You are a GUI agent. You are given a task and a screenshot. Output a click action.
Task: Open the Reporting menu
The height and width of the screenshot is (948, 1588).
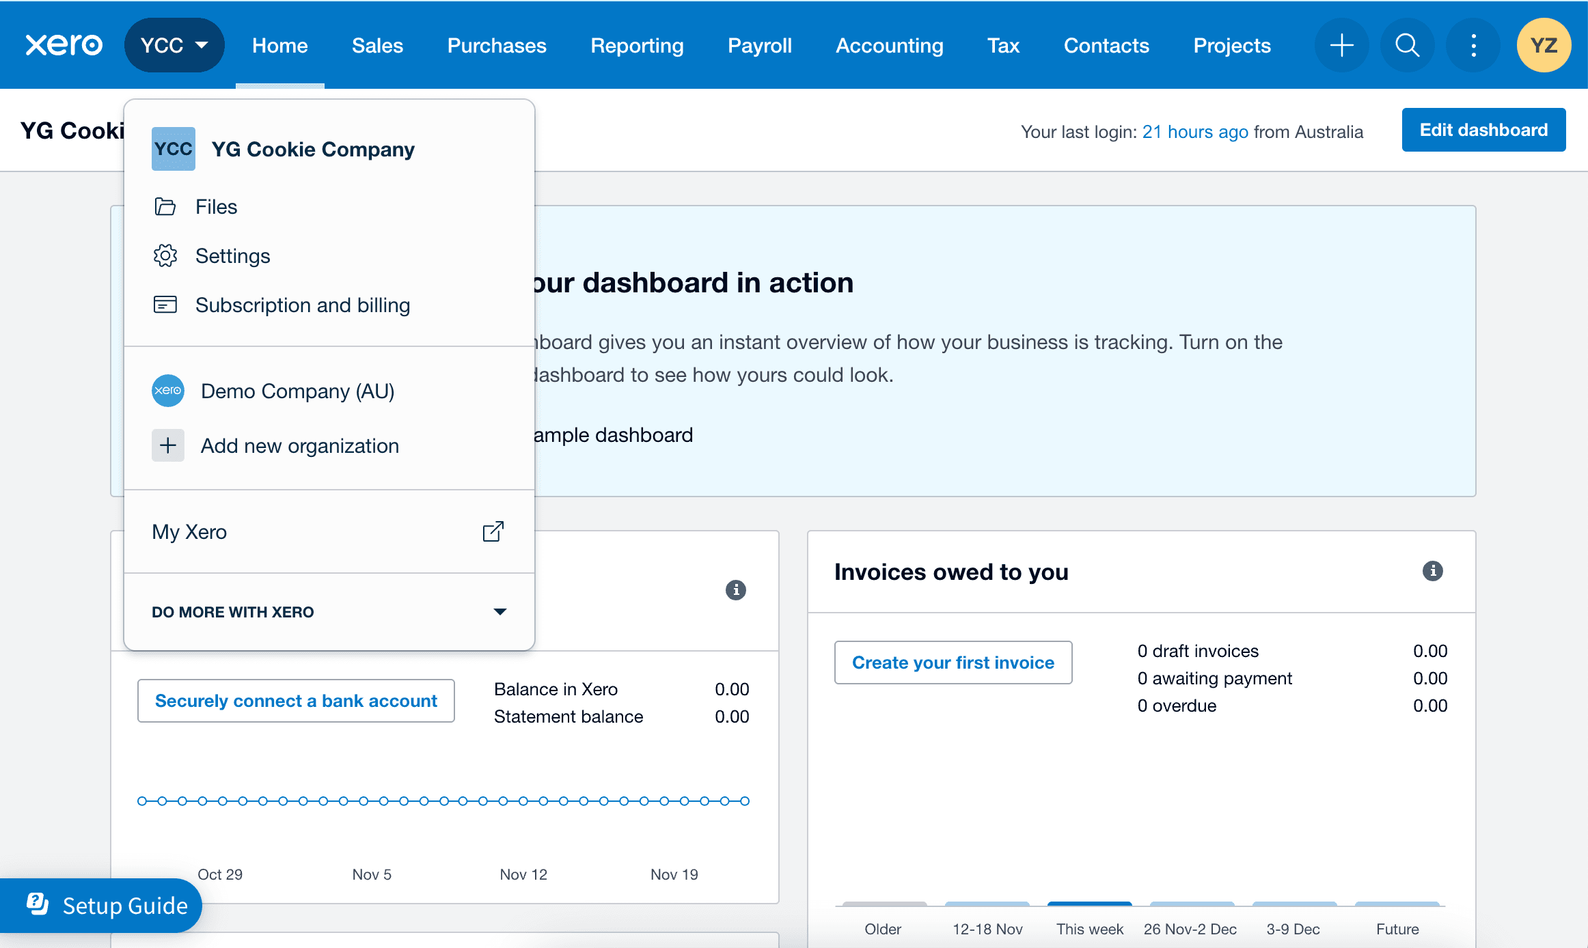tap(636, 45)
